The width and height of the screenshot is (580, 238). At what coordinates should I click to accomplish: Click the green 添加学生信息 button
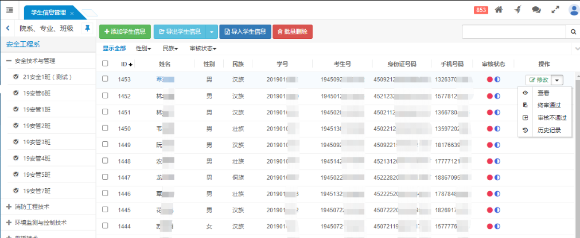coord(125,31)
